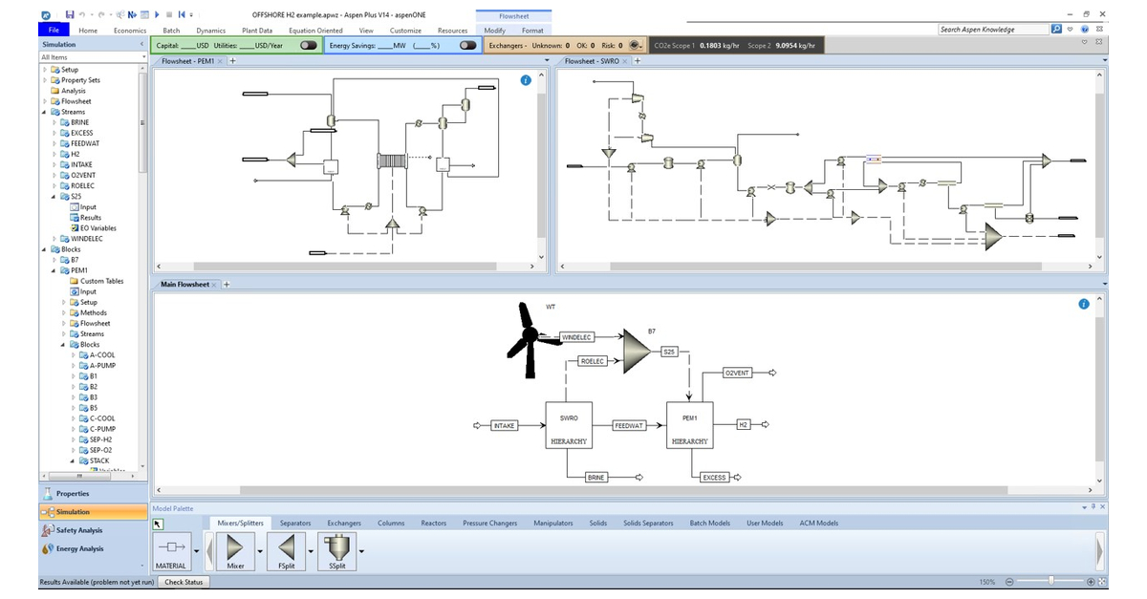Select the SSplit block icon
The image size is (1147, 599).
coord(337,546)
